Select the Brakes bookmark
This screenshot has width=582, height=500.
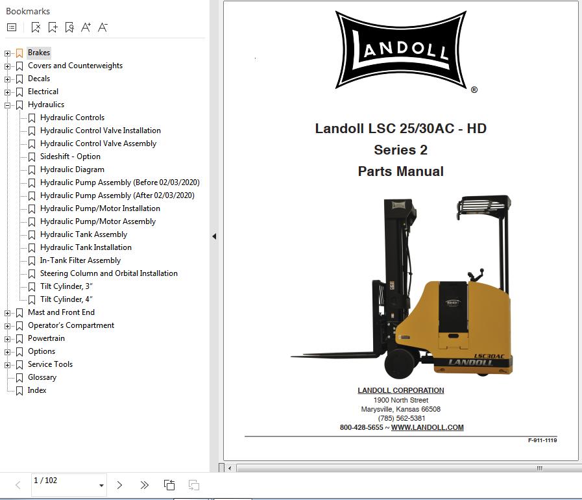coord(38,53)
